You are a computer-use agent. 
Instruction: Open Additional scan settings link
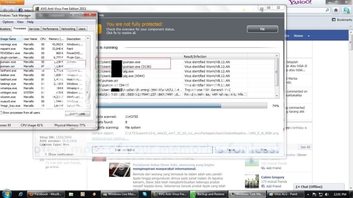[110, 139]
